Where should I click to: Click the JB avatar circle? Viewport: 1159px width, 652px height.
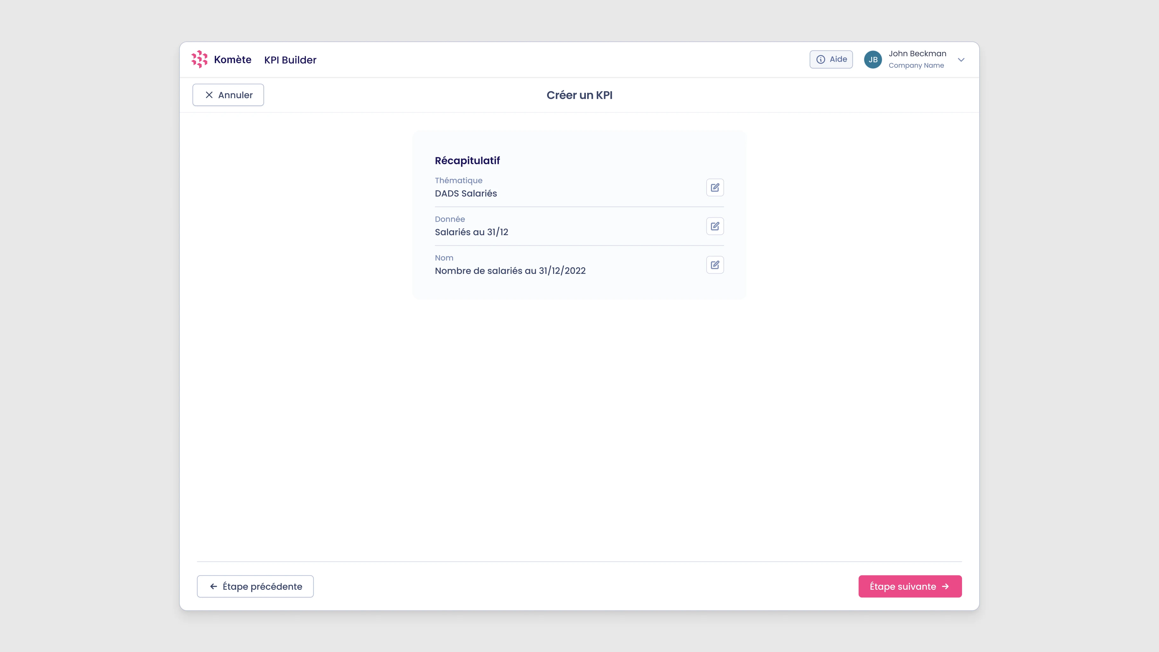pyautogui.click(x=872, y=59)
